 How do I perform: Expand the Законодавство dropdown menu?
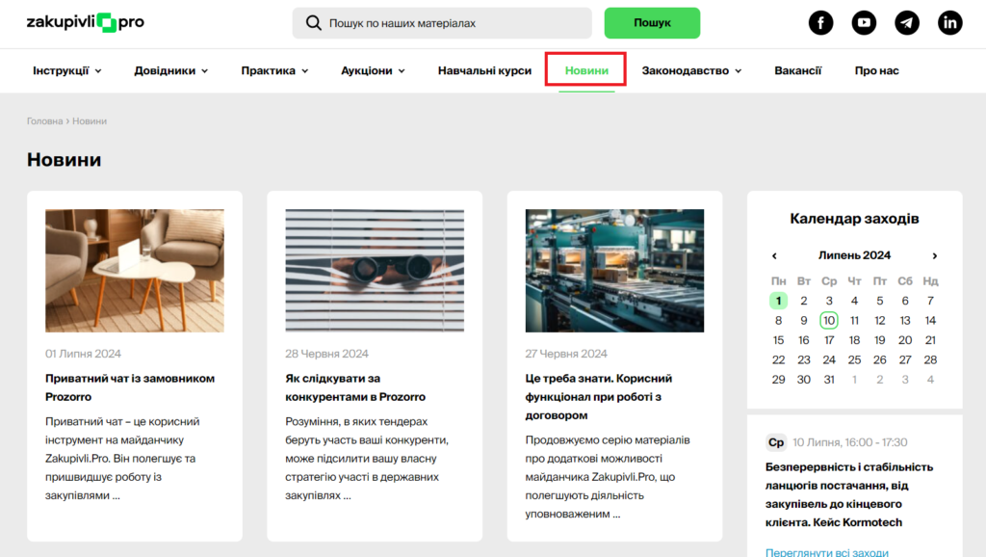coord(691,70)
